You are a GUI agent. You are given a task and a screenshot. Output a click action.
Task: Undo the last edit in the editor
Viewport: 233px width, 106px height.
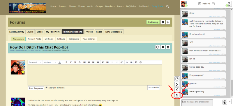point(112,62)
